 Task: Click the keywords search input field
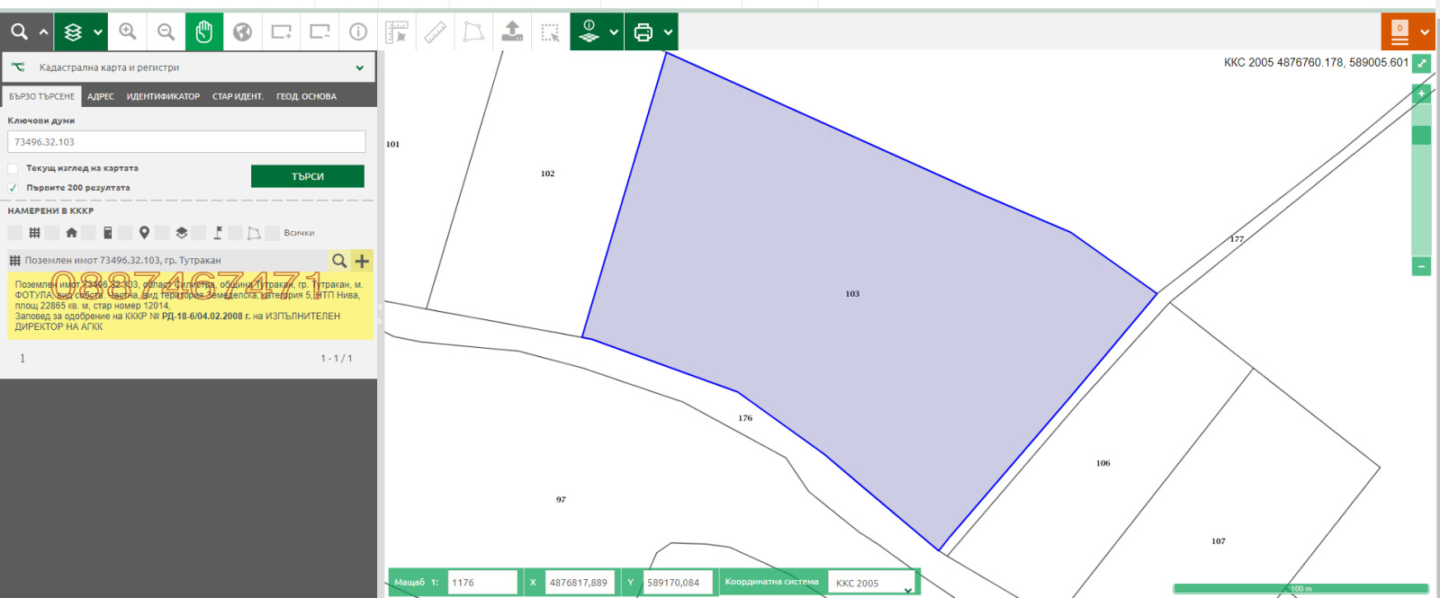(186, 142)
